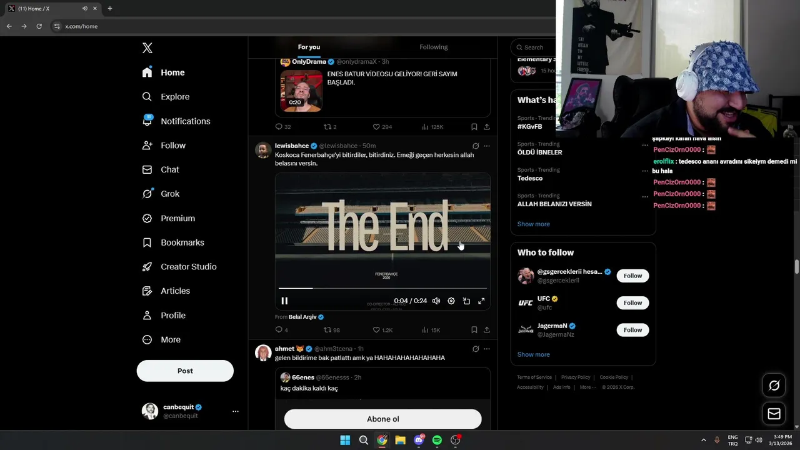This screenshot has height=450, width=800.
Task: Open Grok from the sidebar
Action: [161, 194]
